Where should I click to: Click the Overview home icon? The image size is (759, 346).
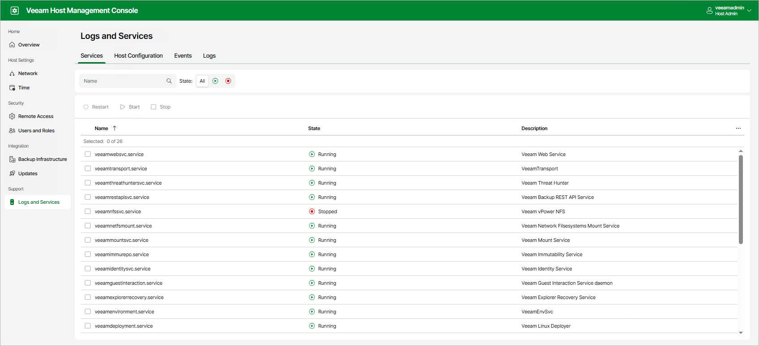click(12, 45)
